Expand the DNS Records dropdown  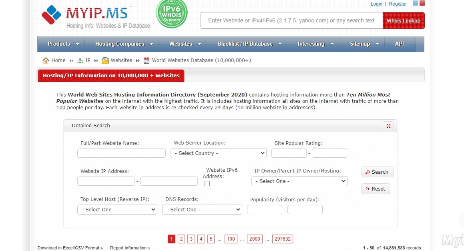click(202, 209)
